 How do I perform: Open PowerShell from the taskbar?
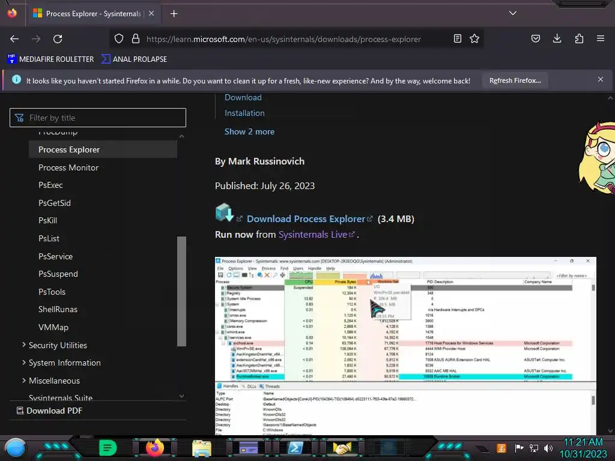295,448
